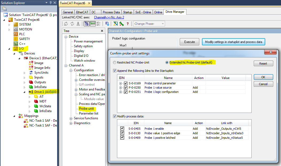Click the Reset button
The width and height of the screenshot is (281, 166).
pos(263,64)
